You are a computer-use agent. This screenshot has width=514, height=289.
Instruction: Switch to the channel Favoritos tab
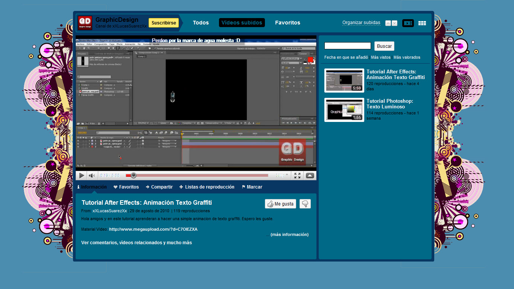287,23
